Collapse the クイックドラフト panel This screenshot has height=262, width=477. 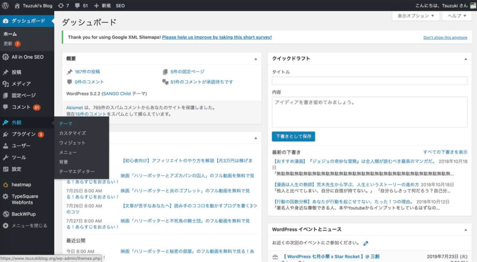465,59
